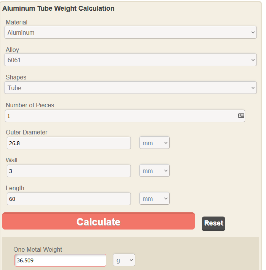Select the Length input field

(x=69, y=199)
